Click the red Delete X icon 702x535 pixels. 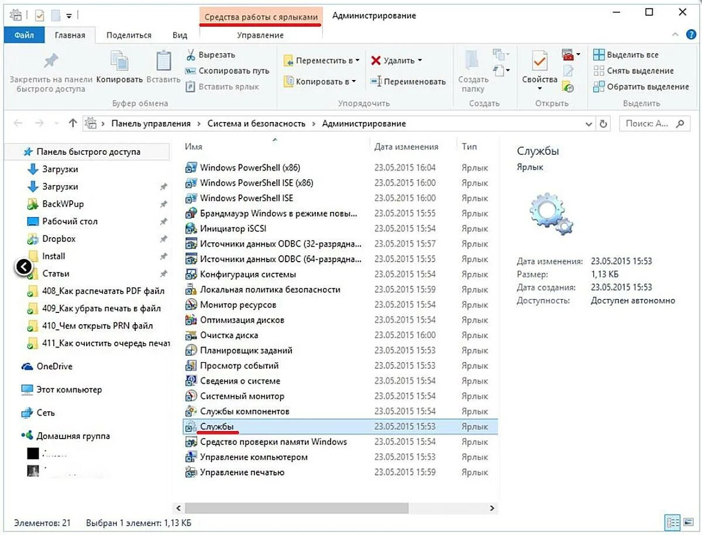click(x=376, y=60)
